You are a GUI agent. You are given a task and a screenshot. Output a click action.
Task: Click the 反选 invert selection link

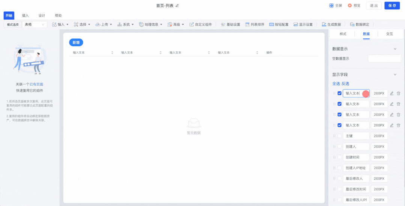[x=345, y=83]
